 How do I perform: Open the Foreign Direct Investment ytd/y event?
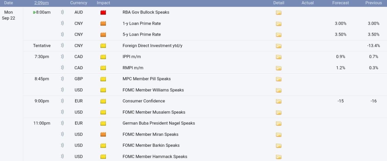point(152,46)
